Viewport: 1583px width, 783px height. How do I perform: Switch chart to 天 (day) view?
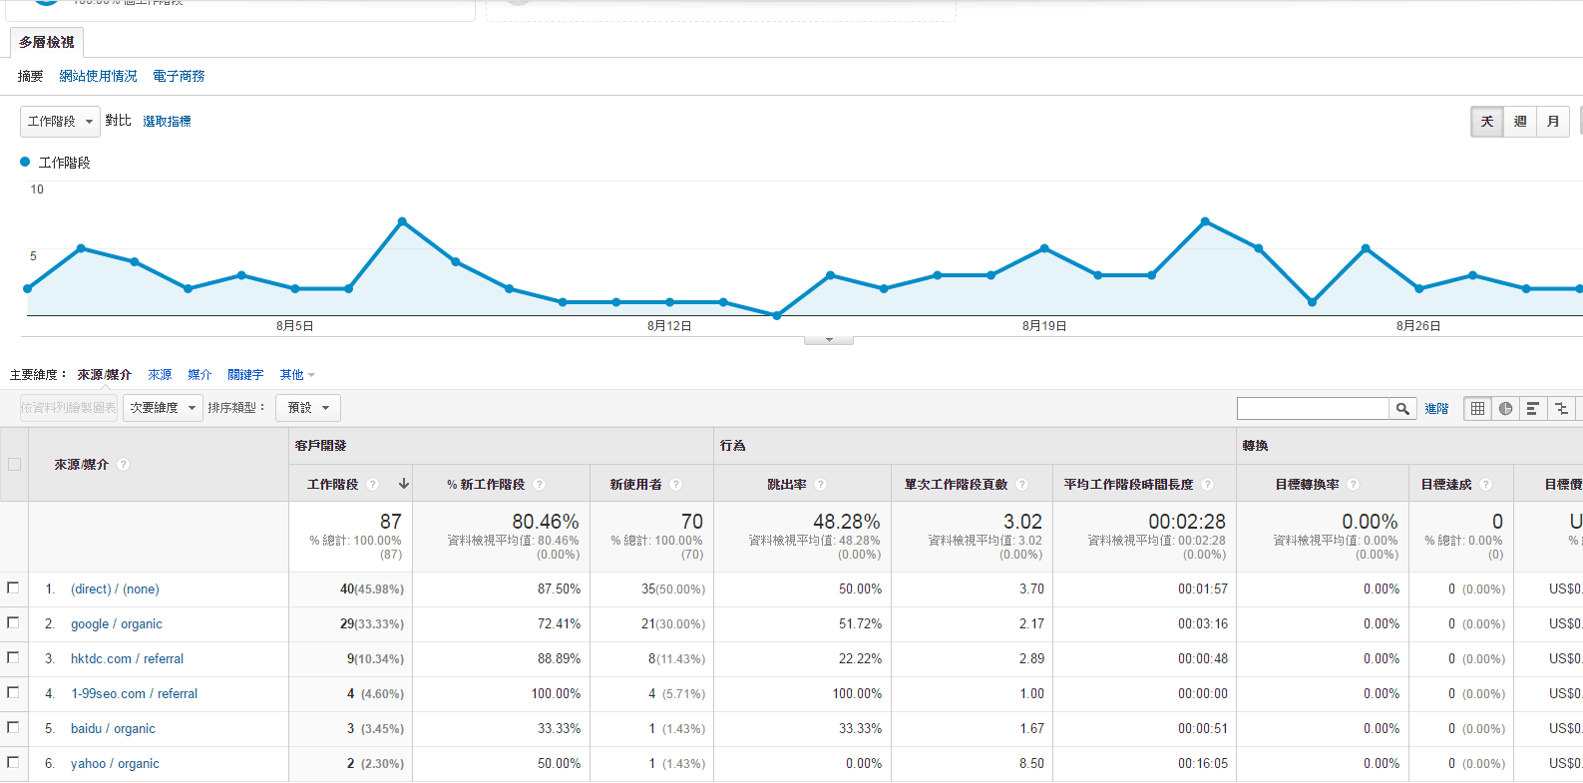coord(1487,122)
